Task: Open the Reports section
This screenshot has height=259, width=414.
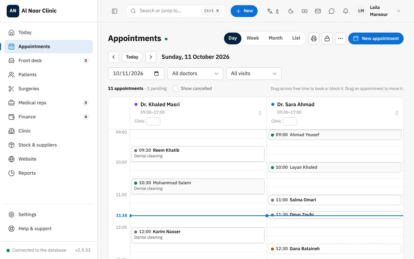Action: click(48, 173)
